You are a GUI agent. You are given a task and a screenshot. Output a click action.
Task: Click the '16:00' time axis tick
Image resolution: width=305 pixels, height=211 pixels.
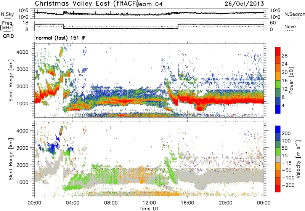pyautogui.click(x=187, y=203)
